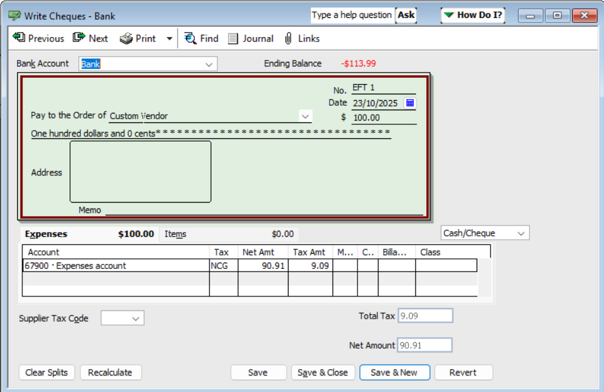Click the Tax column header
The image size is (604, 392).
pos(224,252)
